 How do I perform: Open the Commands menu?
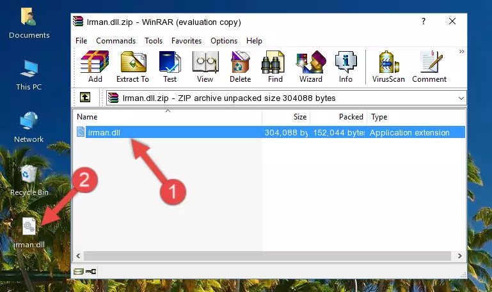116,41
